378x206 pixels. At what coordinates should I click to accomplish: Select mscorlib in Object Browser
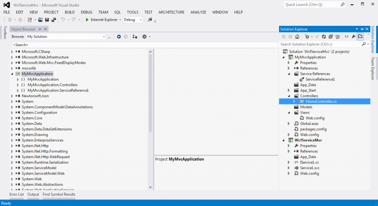click(29, 68)
